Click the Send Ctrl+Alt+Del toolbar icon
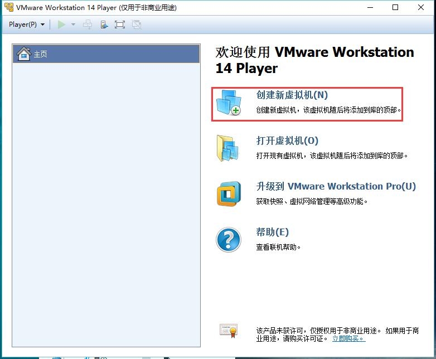The width and height of the screenshot is (436, 359). [88, 25]
